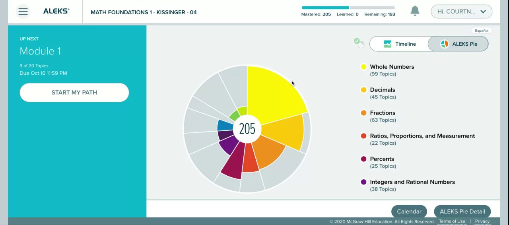
Task: Select the Whole Numbers yellow legend dot
Action: coord(363,67)
